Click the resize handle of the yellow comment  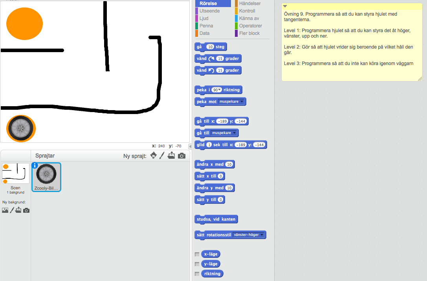coord(420,79)
